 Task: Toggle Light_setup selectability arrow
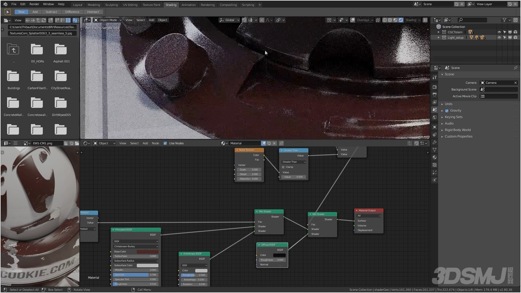[505, 37]
